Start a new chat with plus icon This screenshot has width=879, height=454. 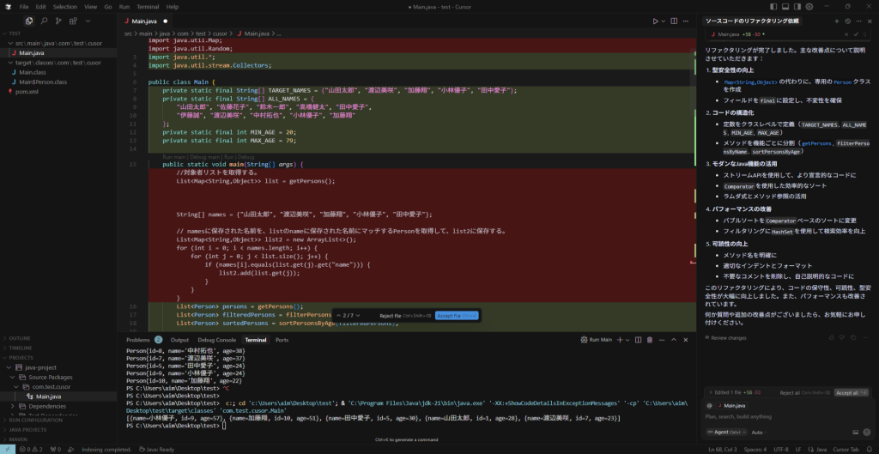836,21
